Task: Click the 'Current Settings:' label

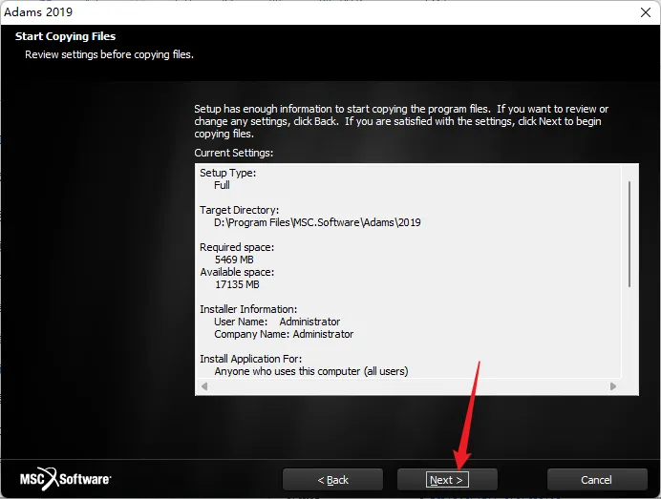Action: (233, 153)
